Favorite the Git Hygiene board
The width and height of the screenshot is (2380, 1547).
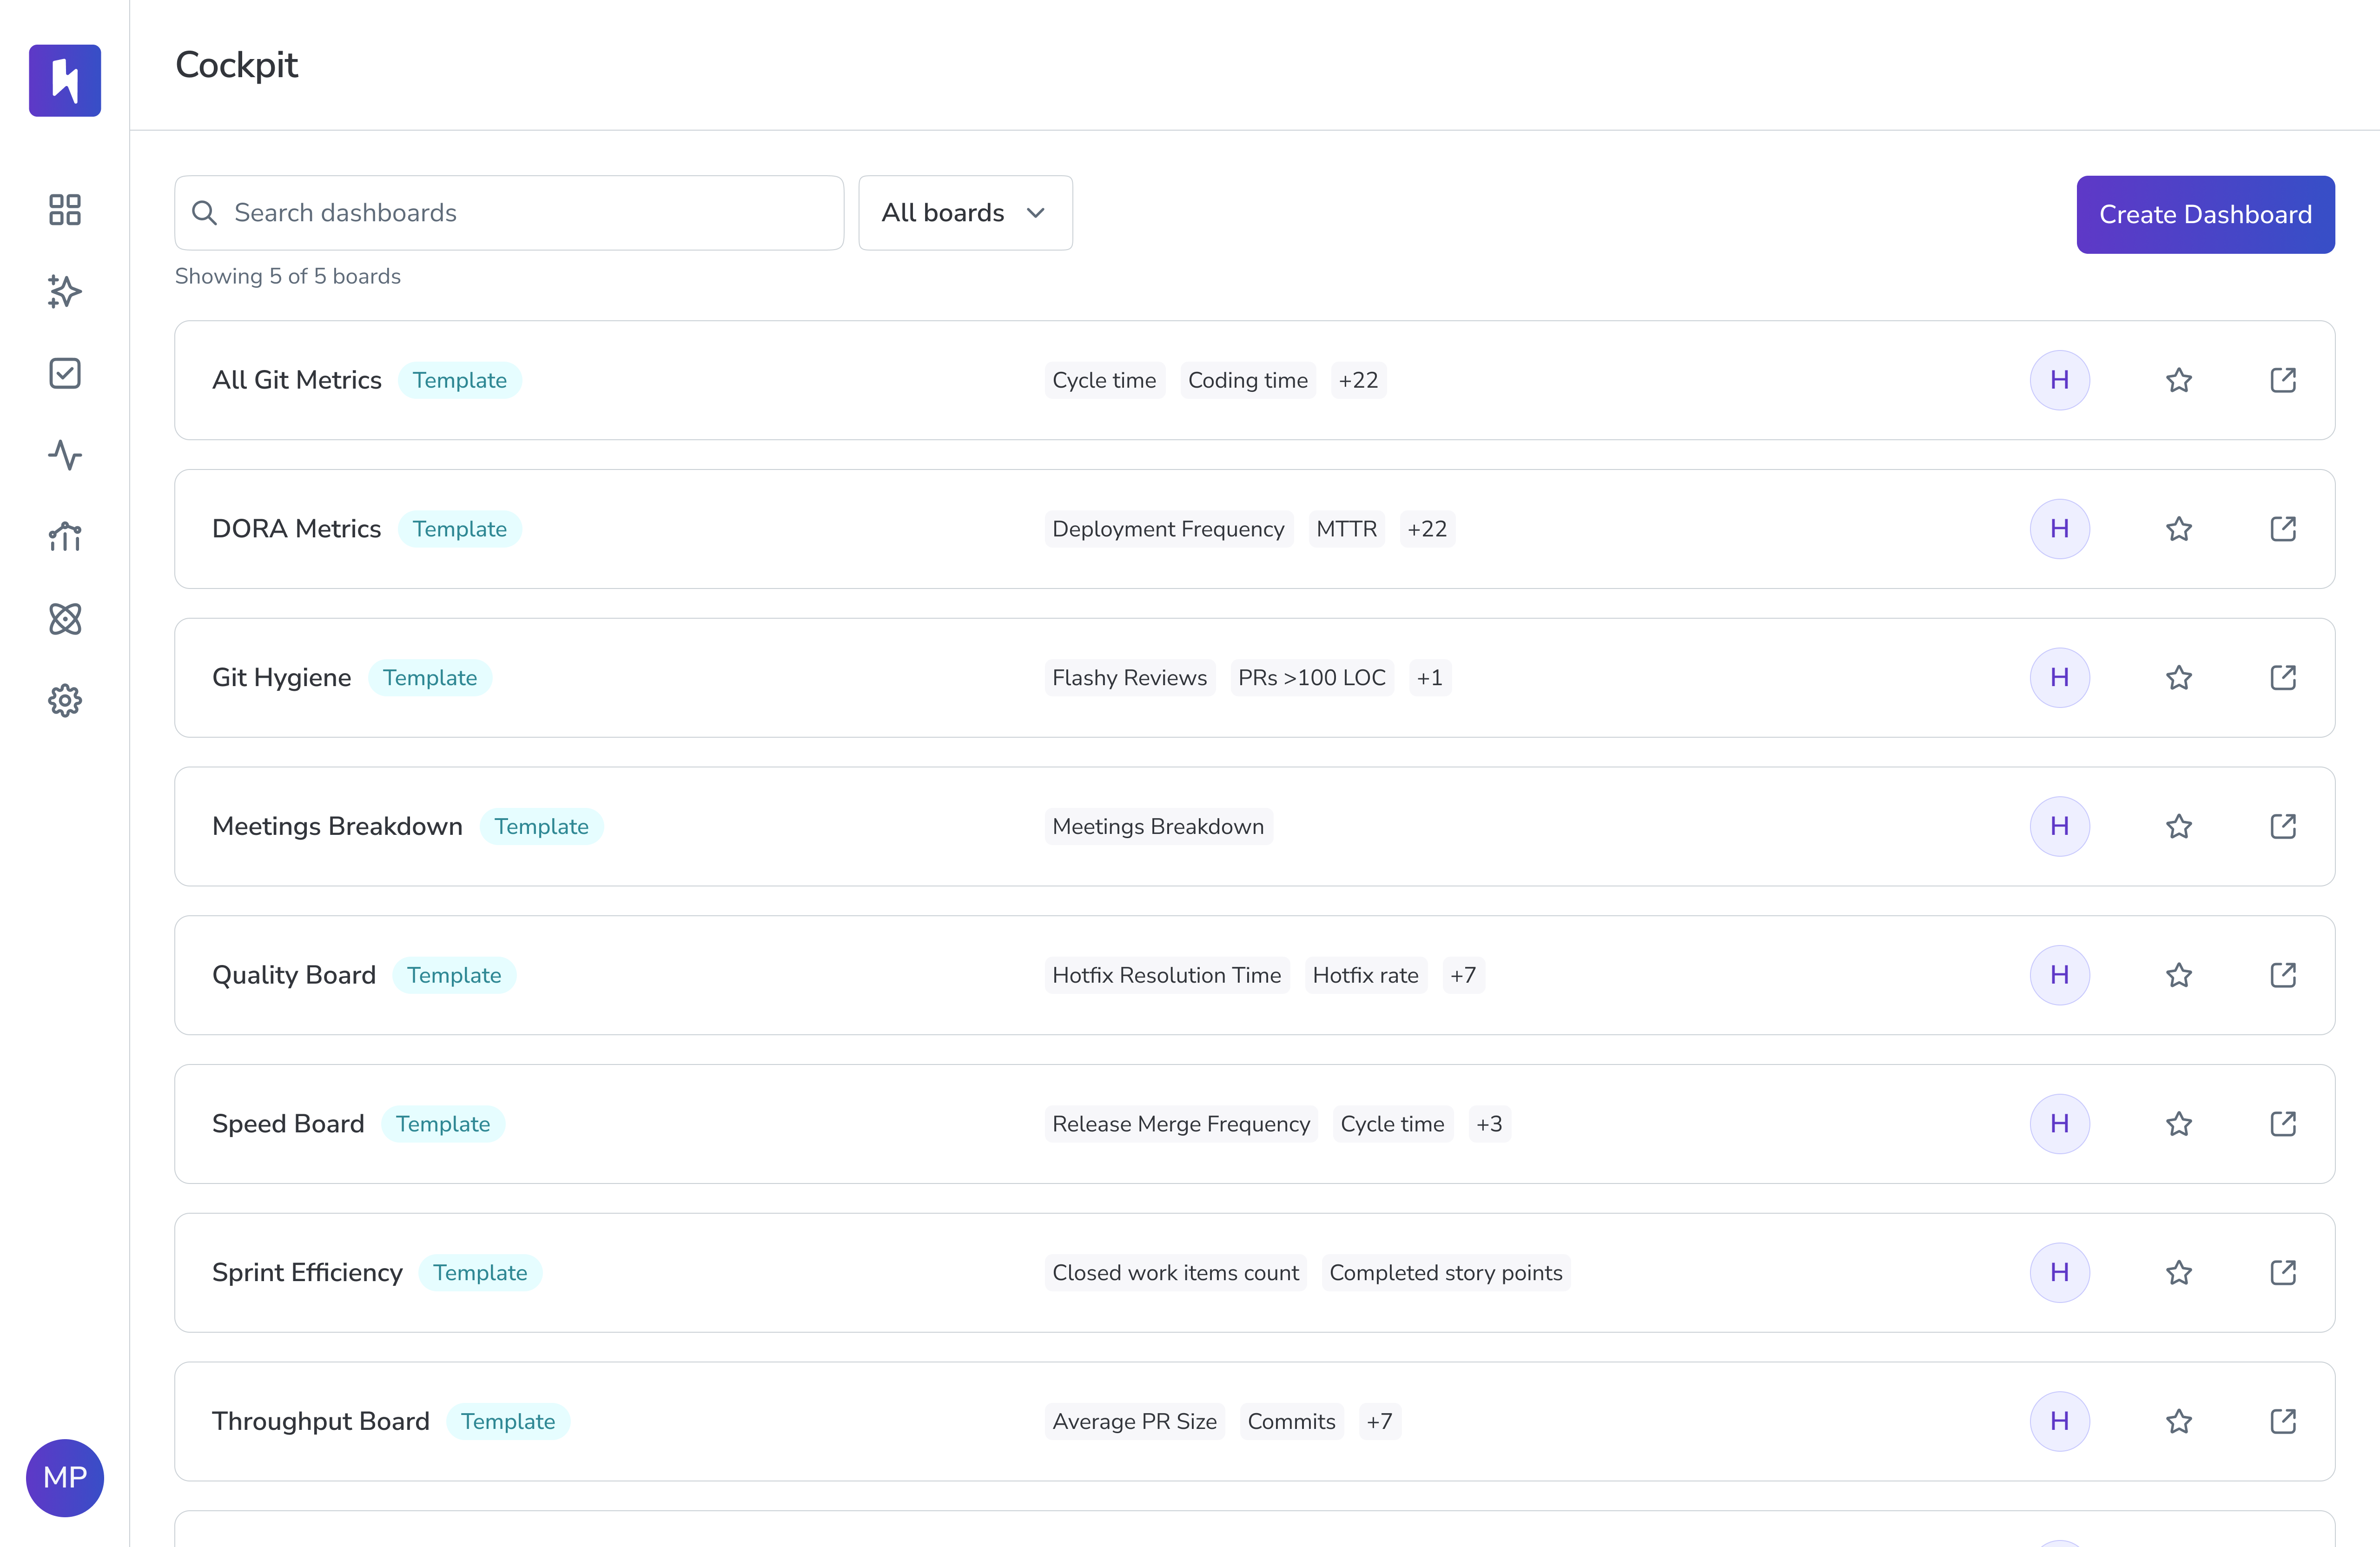click(2179, 678)
